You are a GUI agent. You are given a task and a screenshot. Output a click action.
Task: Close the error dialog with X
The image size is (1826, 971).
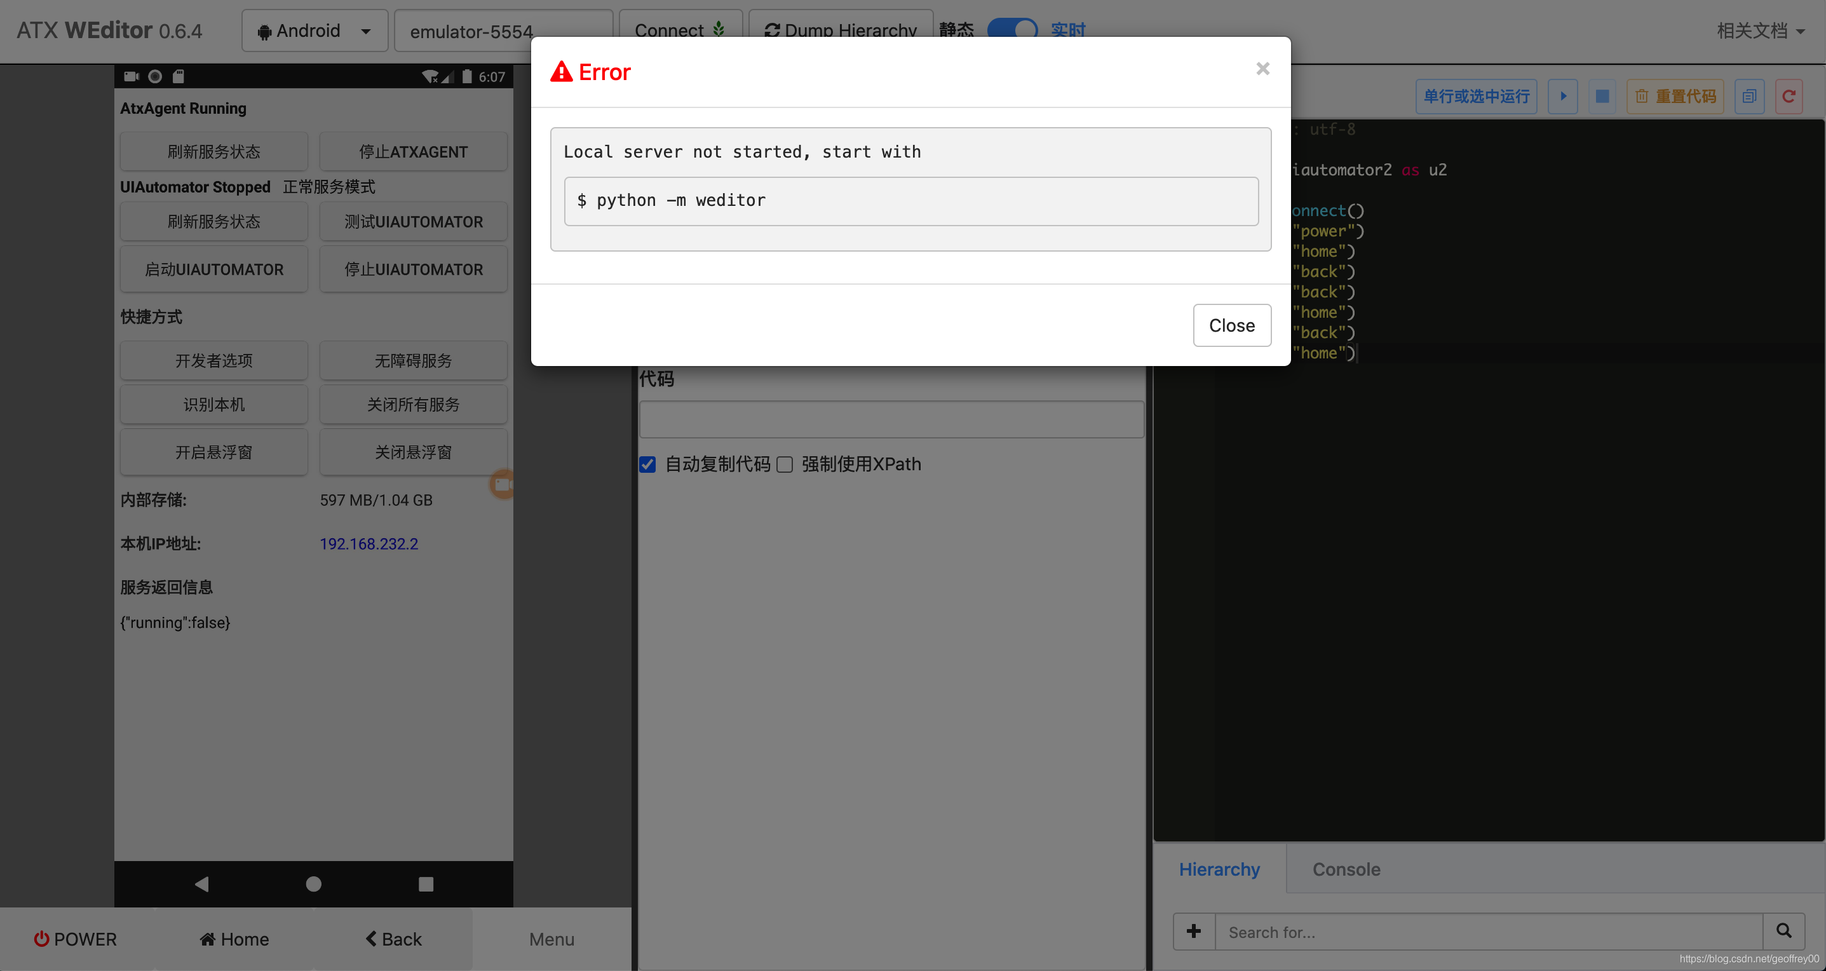(x=1262, y=69)
